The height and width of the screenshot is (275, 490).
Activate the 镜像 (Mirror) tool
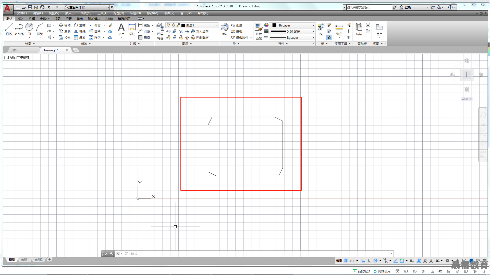click(x=80, y=31)
